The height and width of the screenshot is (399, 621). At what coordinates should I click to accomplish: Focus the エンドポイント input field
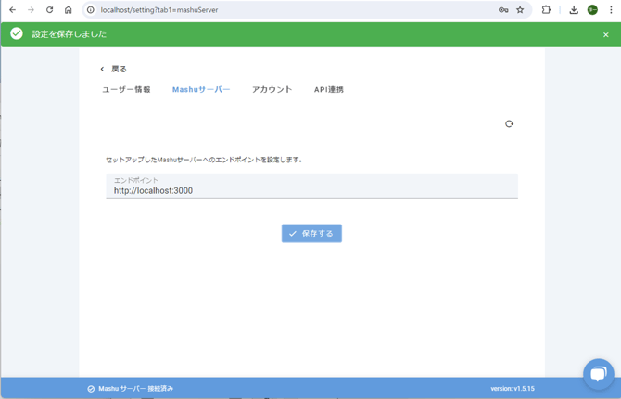click(311, 190)
